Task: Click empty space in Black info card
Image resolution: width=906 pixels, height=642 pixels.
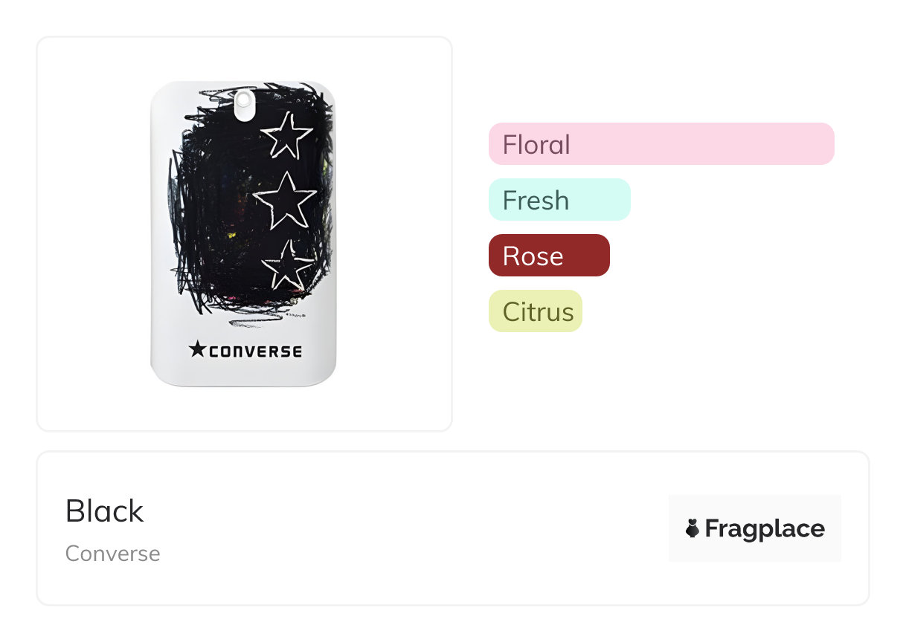Action: (409, 528)
